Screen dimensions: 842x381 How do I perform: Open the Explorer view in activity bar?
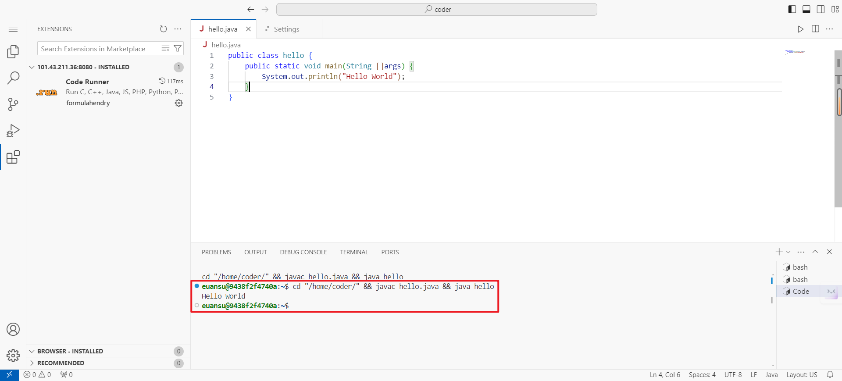coord(13,52)
